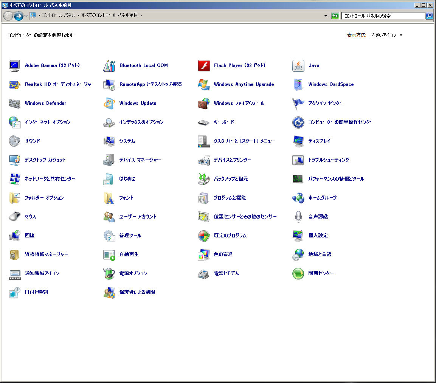The image size is (436, 383).
Task: Open the トラブルシューティング link
Action: pyautogui.click(x=329, y=160)
